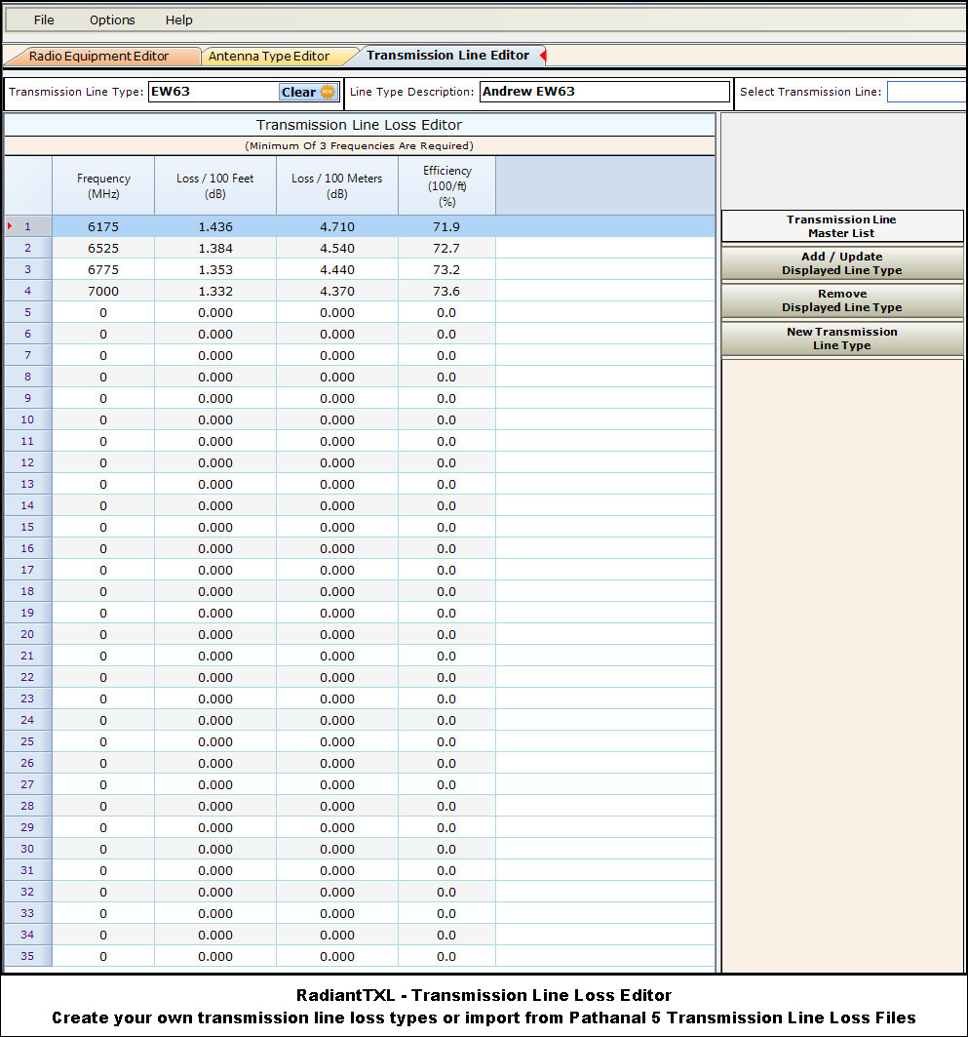Image resolution: width=968 pixels, height=1037 pixels.
Task: Create a New Transmission Line Type
Action: [841, 339]
